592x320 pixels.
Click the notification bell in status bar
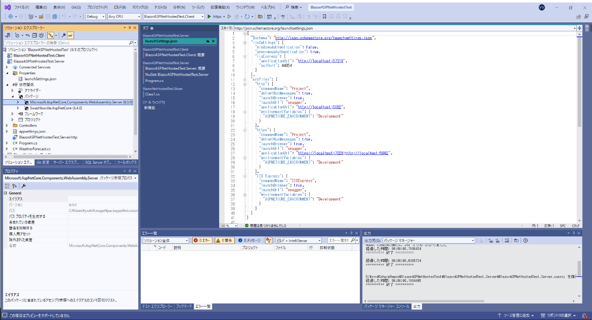pos(585,315)
